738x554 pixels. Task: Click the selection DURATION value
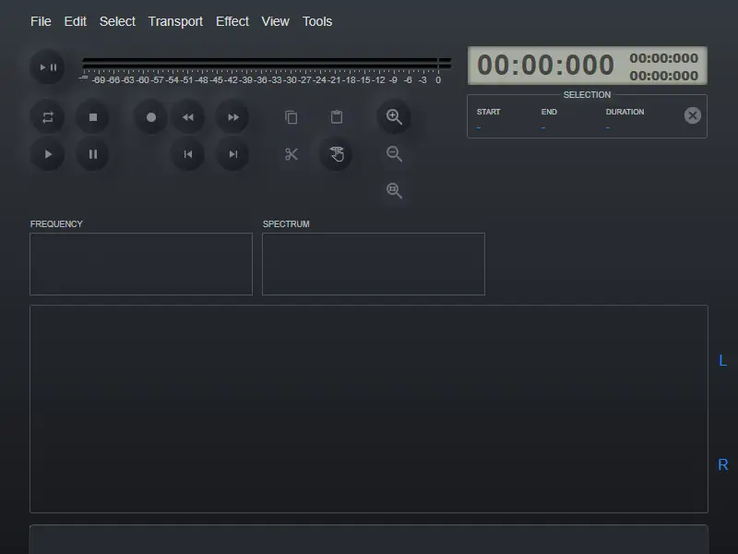[608, 127]
